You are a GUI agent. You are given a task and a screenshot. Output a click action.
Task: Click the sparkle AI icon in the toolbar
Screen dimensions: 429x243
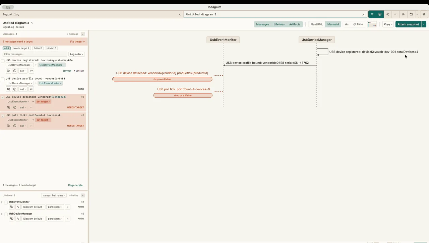(388, 14)
